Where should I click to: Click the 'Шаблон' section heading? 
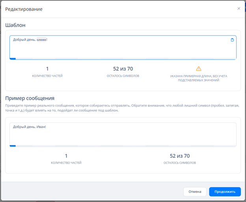[x=15, y=25]
